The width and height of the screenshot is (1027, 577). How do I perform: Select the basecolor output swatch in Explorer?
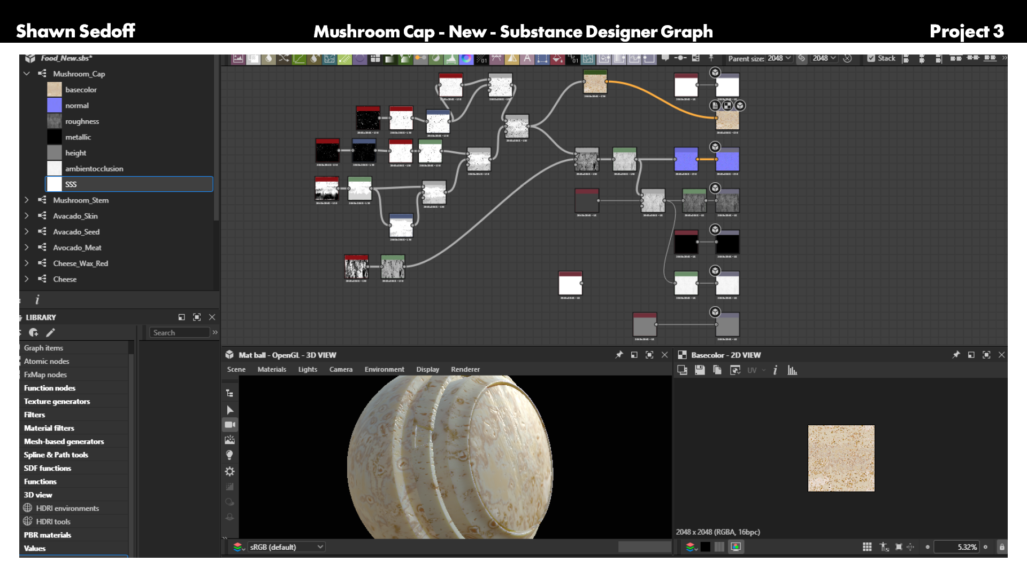tap(55, 89)
